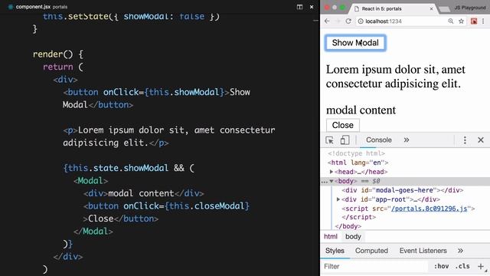Open the Computed tab
Screen dimensions: 490x276
[x=371, y=251]
